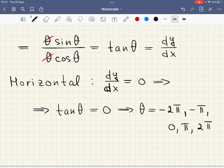Image resolution: width=224 pixels, height=168 pixels.
Task: Go back with the left chevron
Action: (4, 9)
